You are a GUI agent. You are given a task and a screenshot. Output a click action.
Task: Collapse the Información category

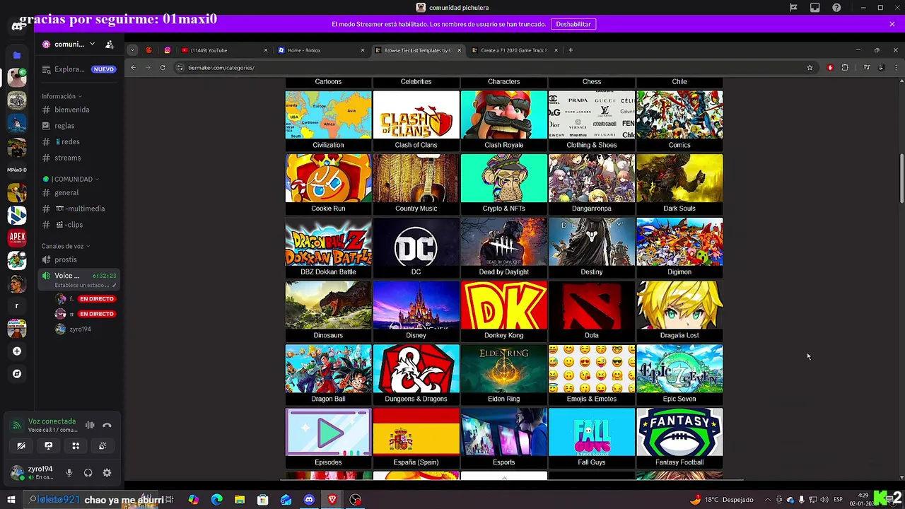[61, 96]
